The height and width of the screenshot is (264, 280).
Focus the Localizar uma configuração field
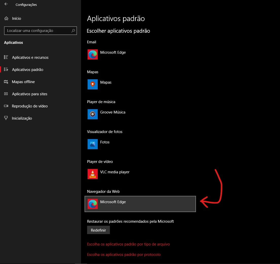click(x=40, y=31)
